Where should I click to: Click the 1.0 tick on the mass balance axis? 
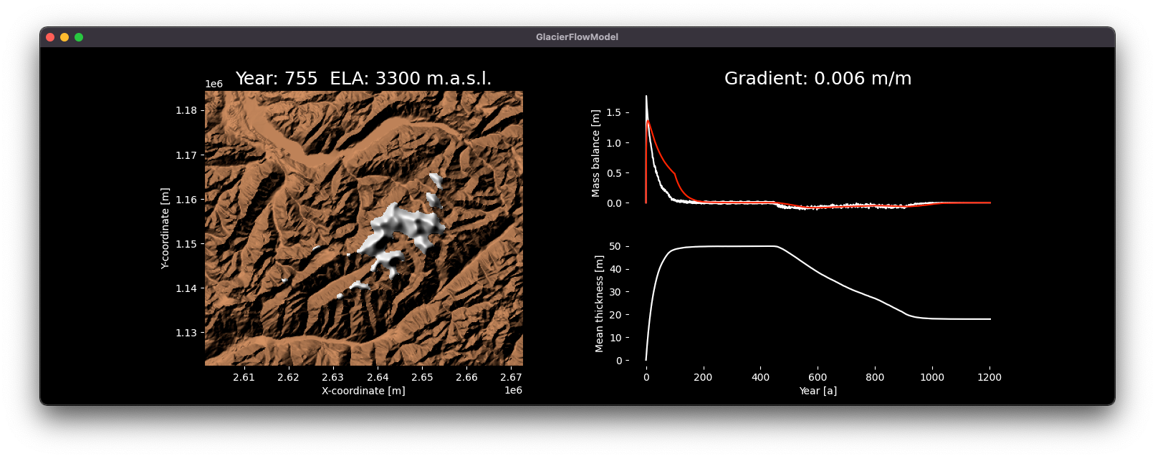coord(614,143)
